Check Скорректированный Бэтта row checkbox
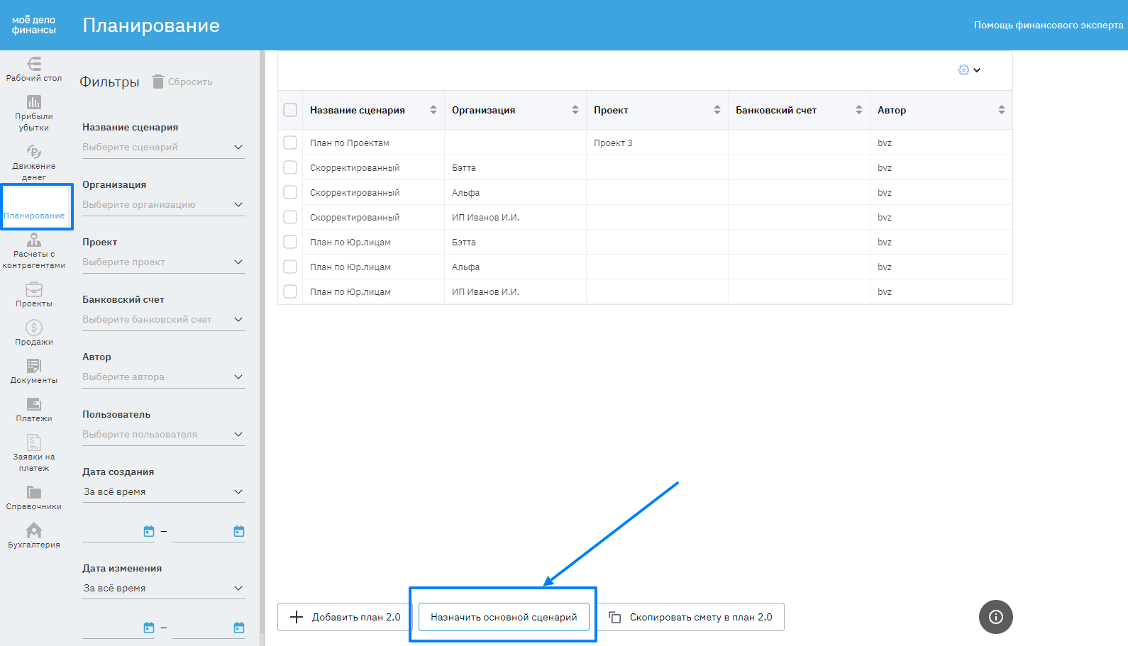This screenshot has width=1128, height=646. pyautogui.click(x=290, y=167)
